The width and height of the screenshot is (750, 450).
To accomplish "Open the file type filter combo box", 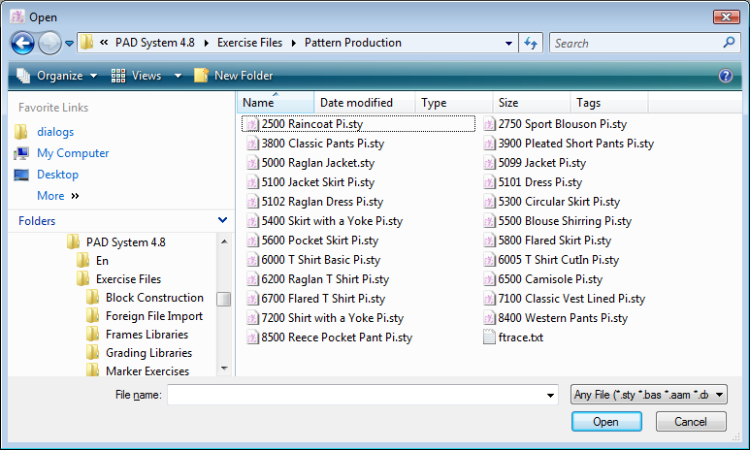I will [x=648, y=395].
